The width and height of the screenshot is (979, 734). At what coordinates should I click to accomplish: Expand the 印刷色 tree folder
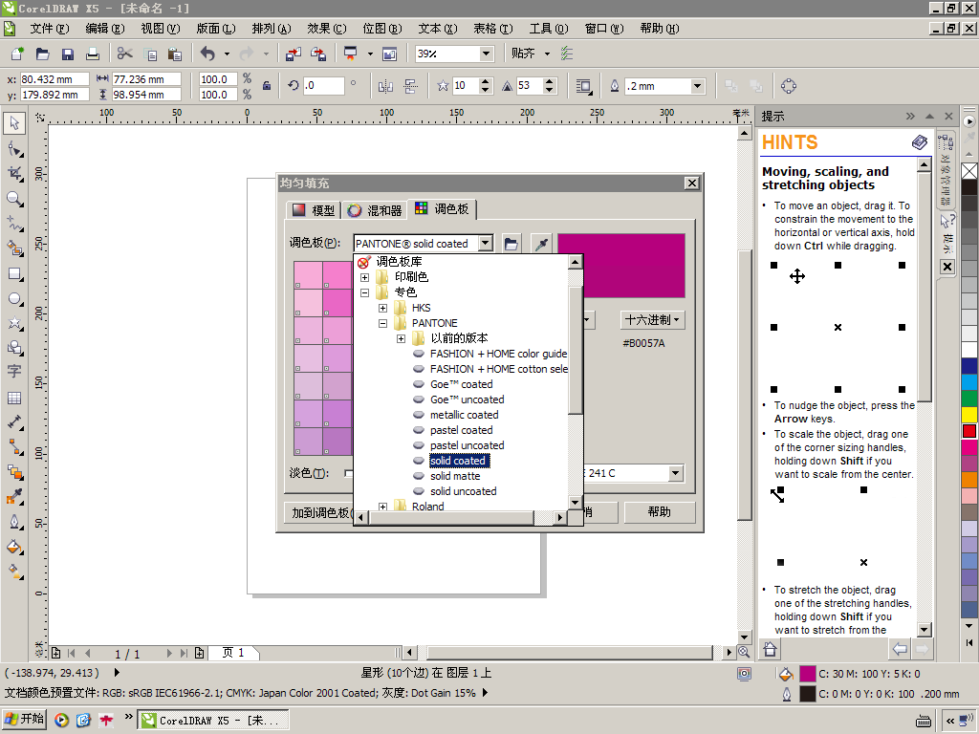click(364, 277)
